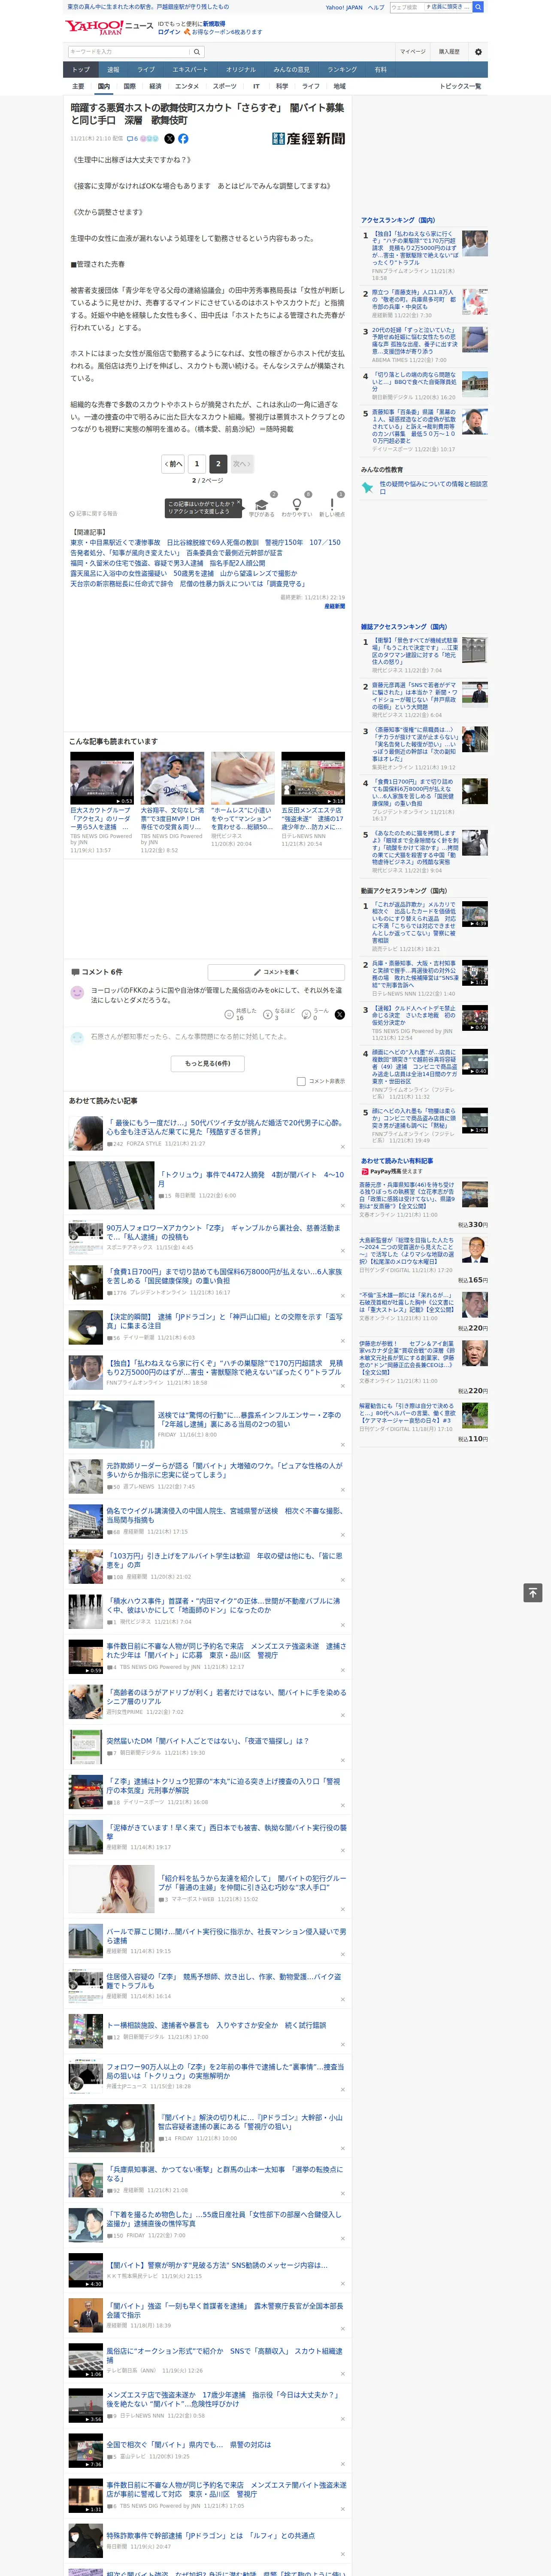This screenshot has height=2576, width=551.
Task: Click the scroll-to-top arrow button
Action: point(533,1593)
